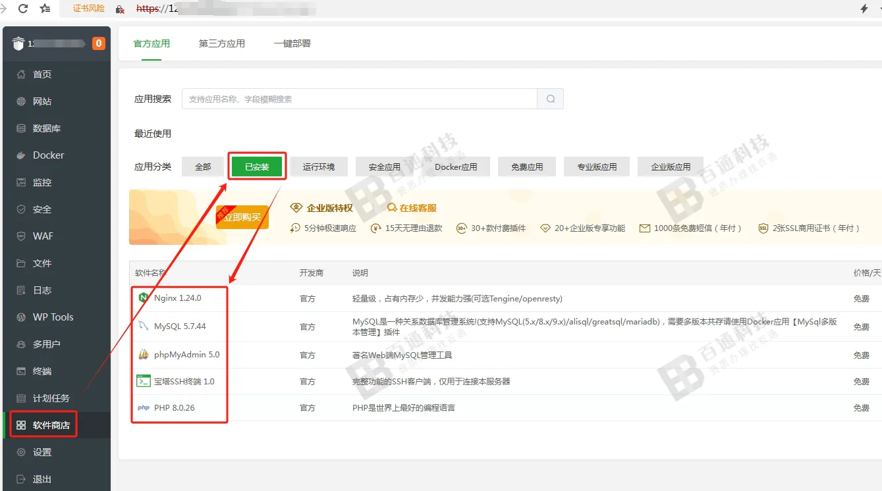Click the globe icon beside 网站
This screenshot has height=491, width=882.
click(x=21, y=101)
